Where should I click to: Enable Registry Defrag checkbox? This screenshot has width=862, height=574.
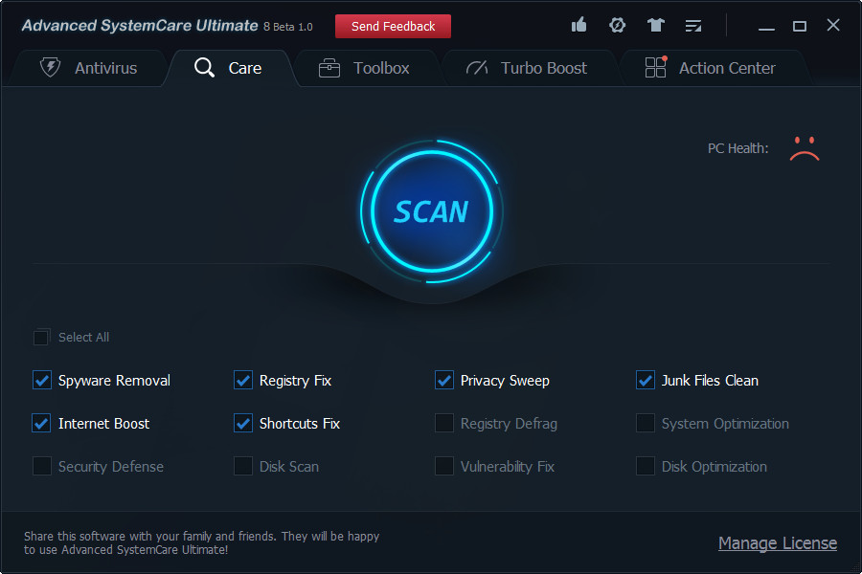[444, 423]
